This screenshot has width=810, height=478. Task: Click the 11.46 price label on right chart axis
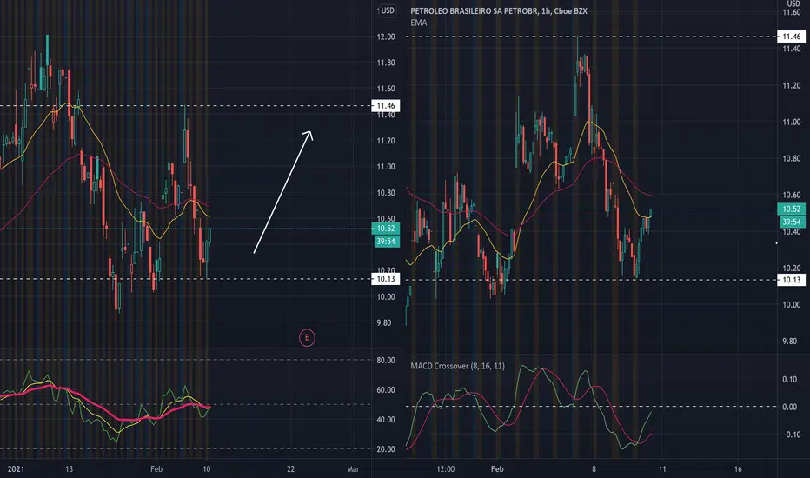(x=792, y=37)
